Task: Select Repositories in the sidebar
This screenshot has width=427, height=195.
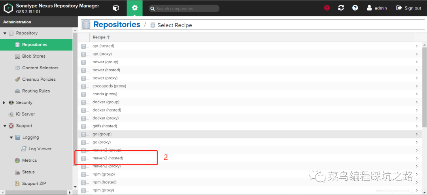Action: tap(36, 45)
